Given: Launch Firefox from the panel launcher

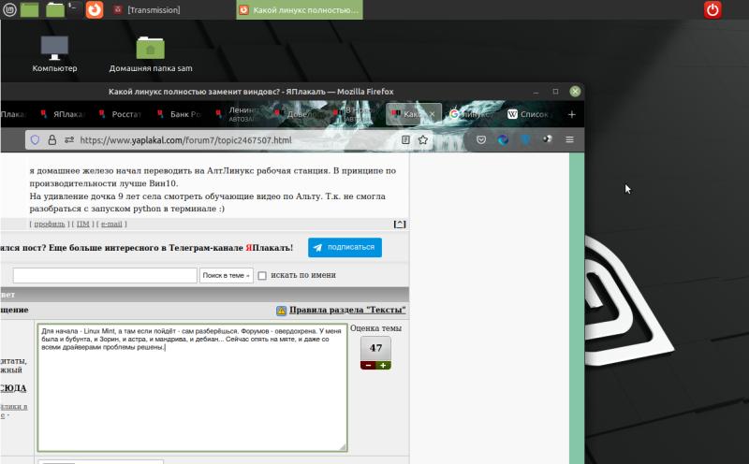Looking at the screenshot, I should click(95, 9).
